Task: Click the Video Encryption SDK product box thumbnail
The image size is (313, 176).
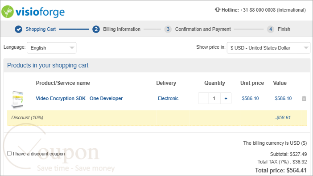Action: pos(18,100)
